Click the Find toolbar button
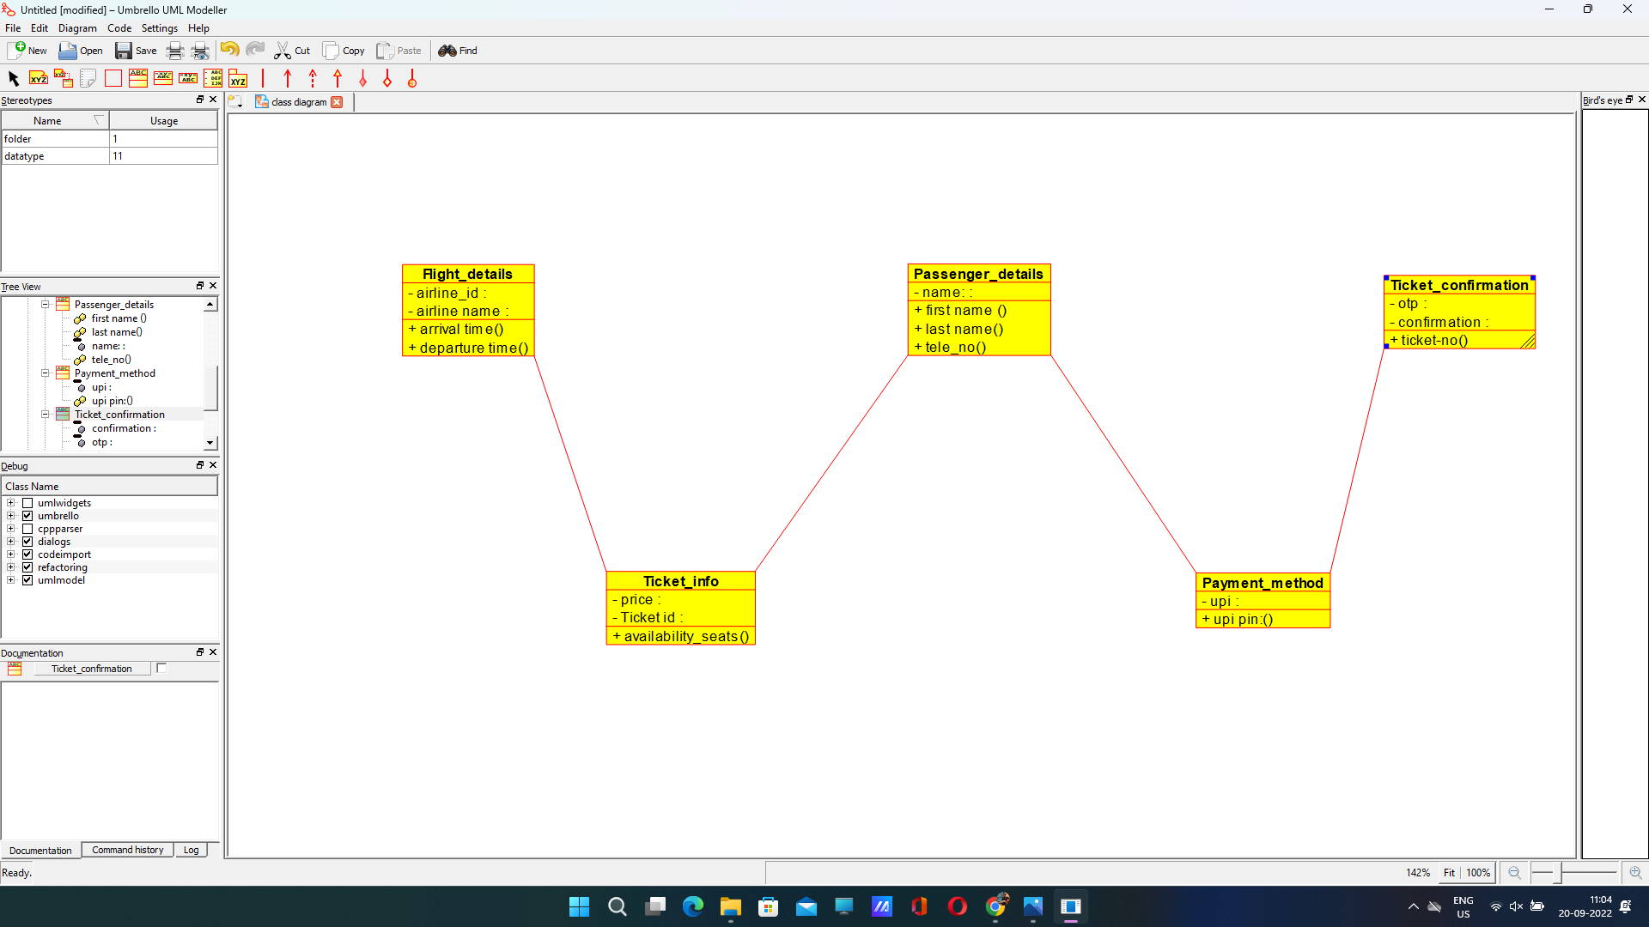The width and height of the screenshot is (1649, 927). pos(458,51)
